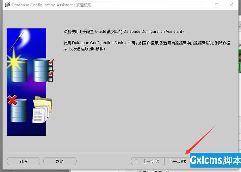
Task: Proceed with the 下一步(N) button
Action: click(177, 161)
